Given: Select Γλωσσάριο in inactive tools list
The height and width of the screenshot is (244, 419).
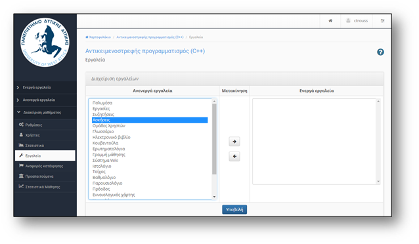Looking at the screenshot, I should tap(103, 131).
